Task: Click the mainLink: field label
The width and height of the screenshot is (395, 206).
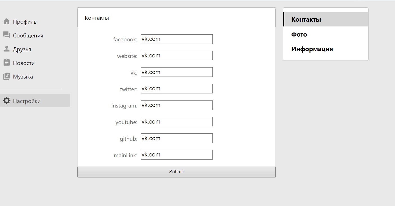Action: point(126,155)
